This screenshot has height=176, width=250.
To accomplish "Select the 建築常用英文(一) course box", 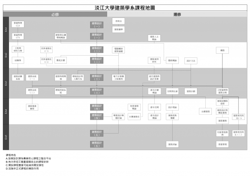I will point(238,117).
